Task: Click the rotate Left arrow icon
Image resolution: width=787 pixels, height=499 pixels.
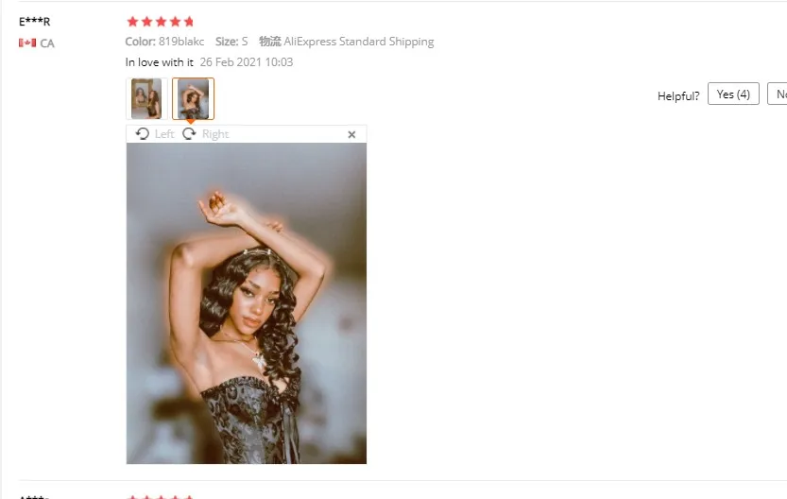Action: [143, 134]
